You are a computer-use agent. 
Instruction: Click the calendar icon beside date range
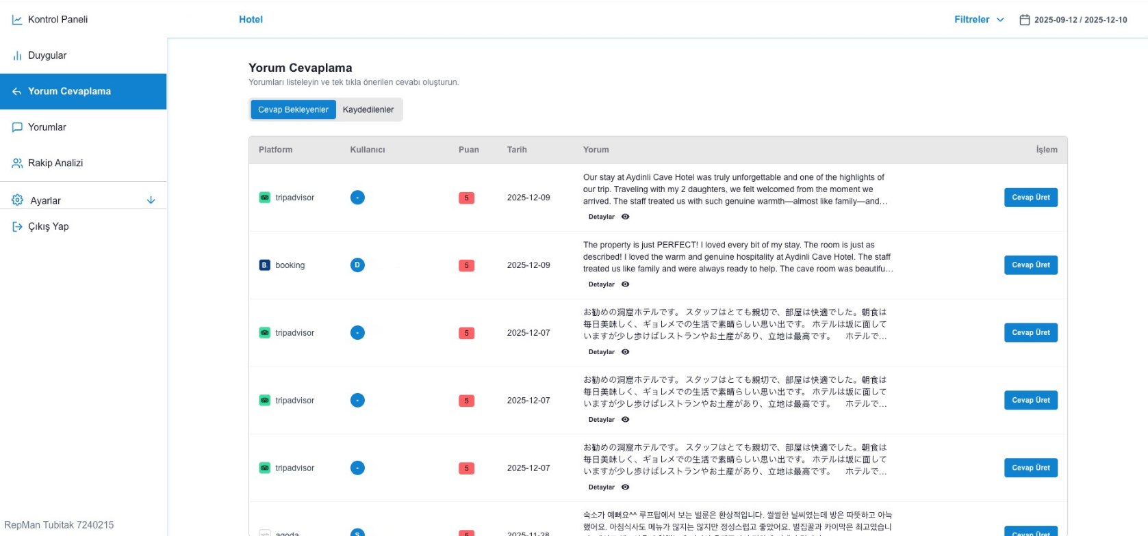1024,20
